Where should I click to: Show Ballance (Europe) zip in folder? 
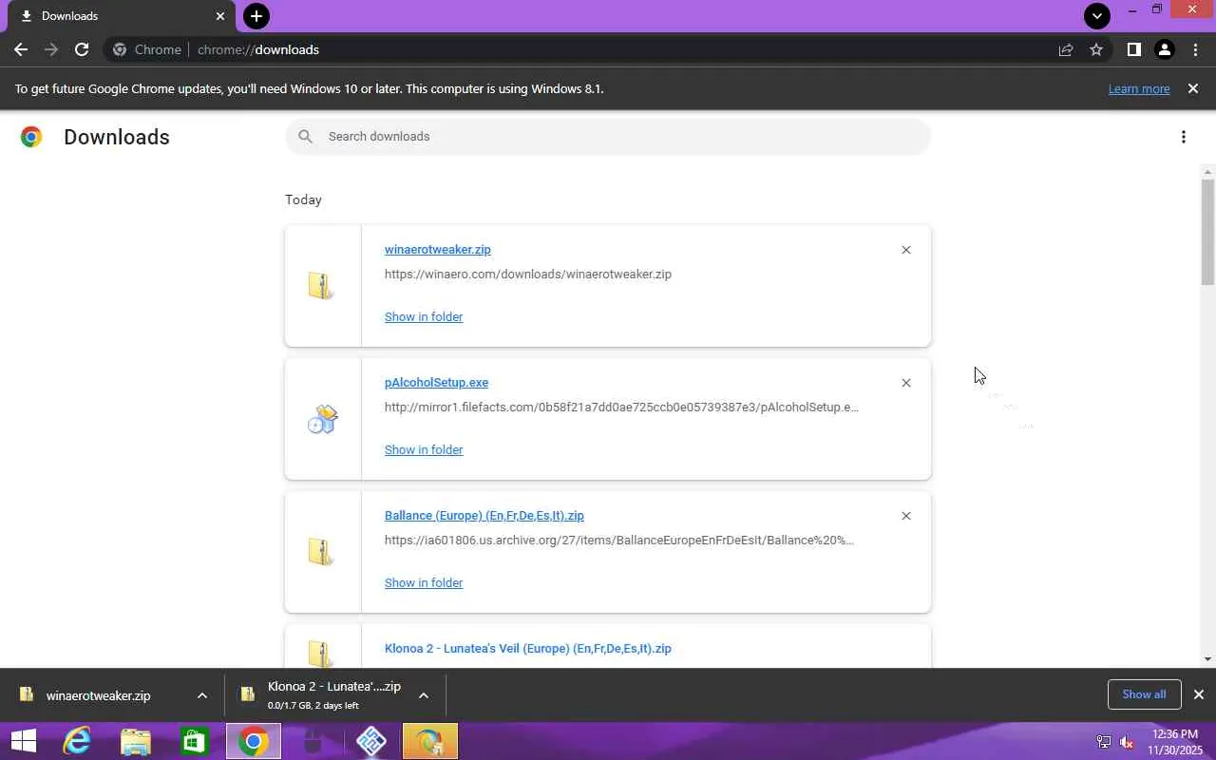click(423, 583)
